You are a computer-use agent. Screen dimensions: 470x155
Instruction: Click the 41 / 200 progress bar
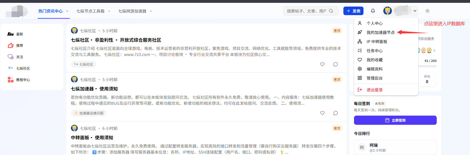click(428, 66)
